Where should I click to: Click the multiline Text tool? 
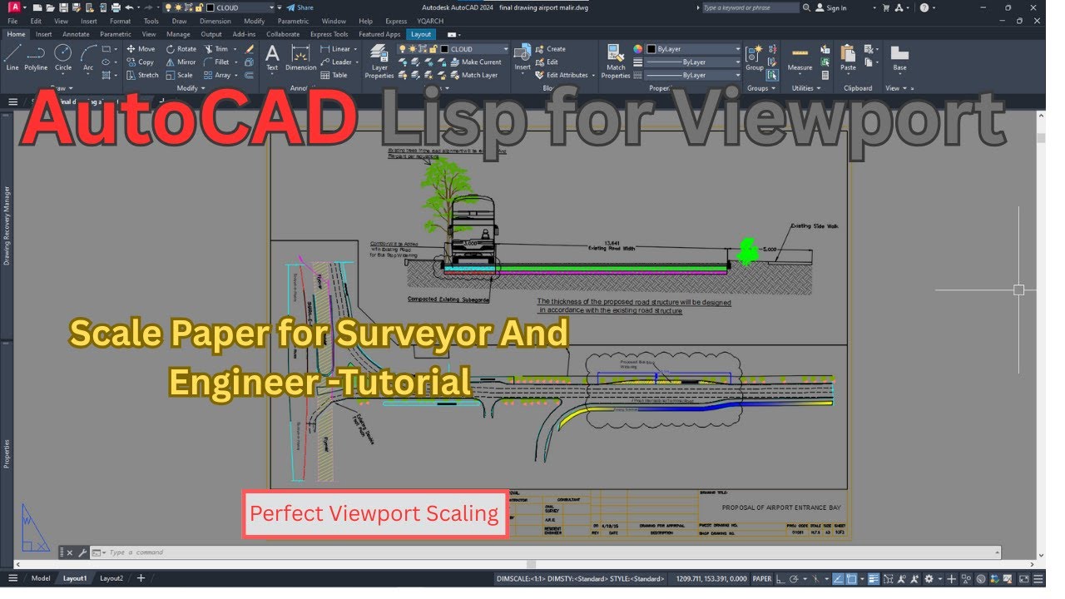tap(272, 57)
